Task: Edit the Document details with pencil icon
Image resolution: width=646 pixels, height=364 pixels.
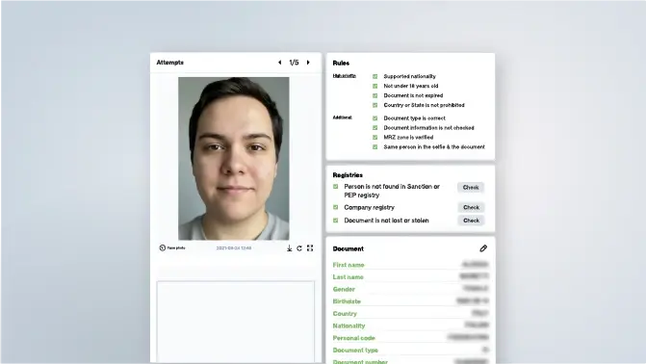Action: click(483, 248)
